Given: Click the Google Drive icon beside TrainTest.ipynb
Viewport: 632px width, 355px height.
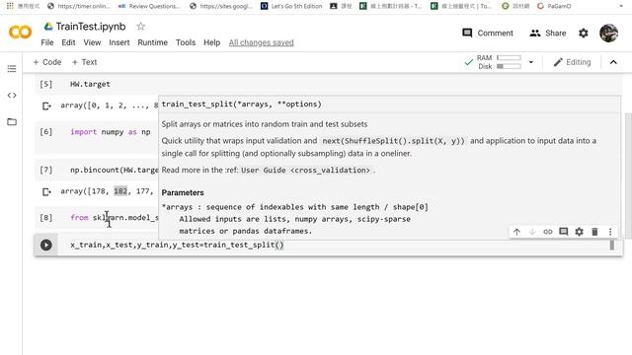Looking at the screenshot, I should pyautogui.click(x=48, y=27).
